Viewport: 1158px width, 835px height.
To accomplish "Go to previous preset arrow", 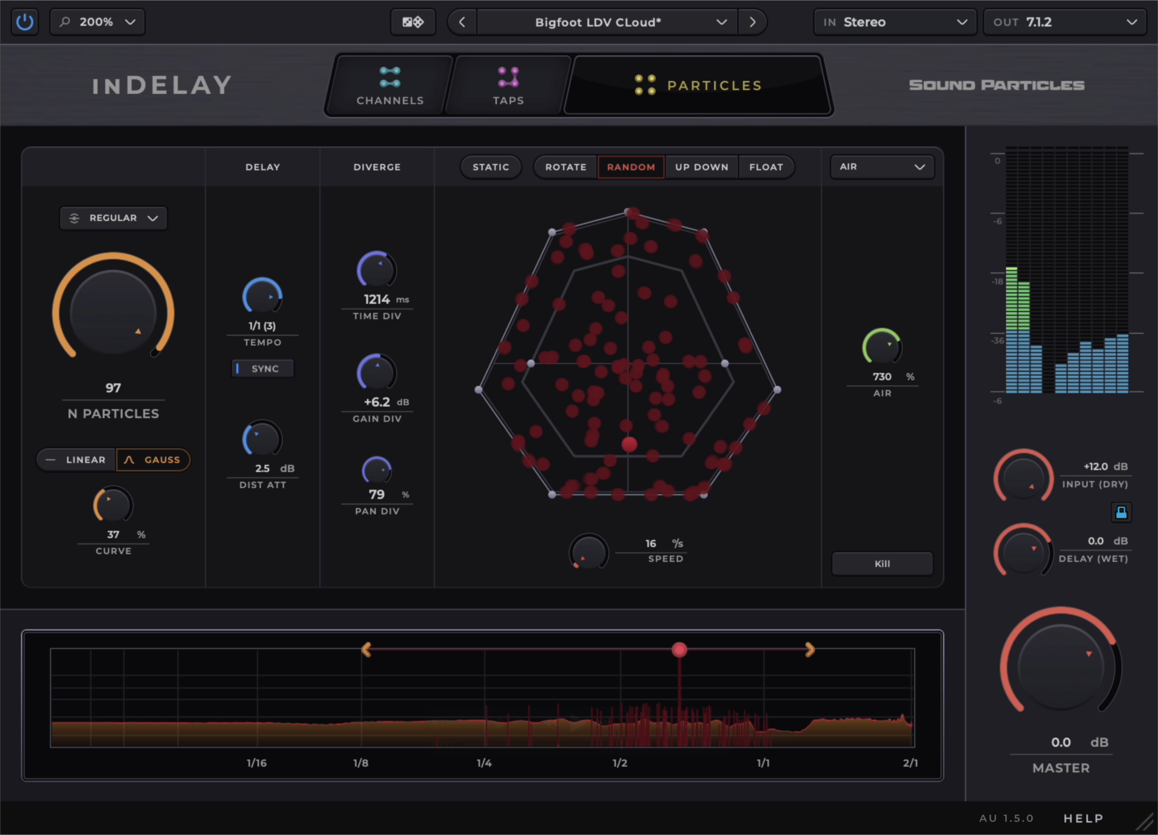I will pos(463,22).
